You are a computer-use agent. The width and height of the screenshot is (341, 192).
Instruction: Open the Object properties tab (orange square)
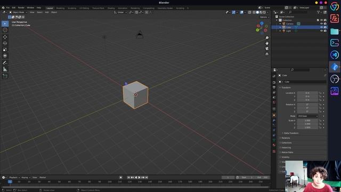274,115
